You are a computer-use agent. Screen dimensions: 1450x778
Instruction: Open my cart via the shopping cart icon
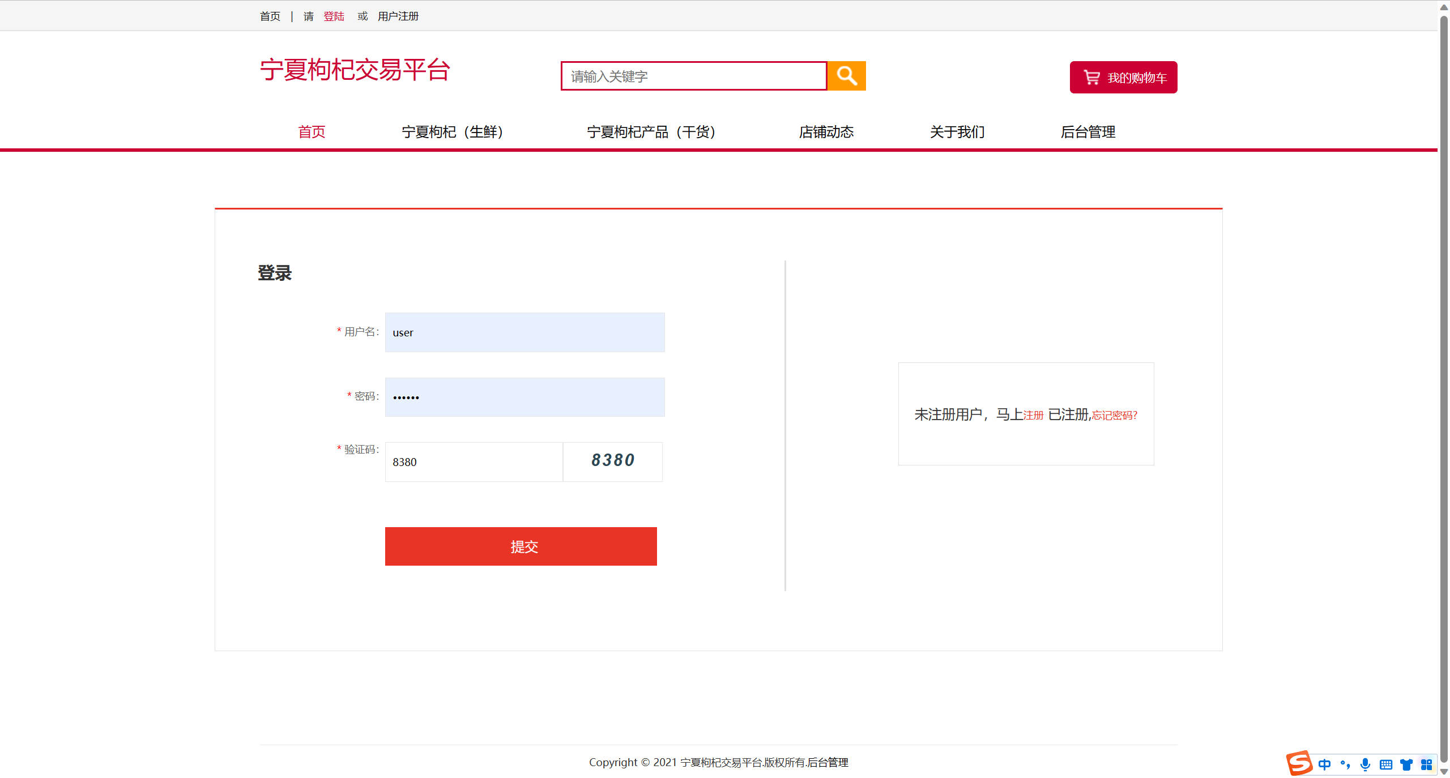coord(1091,78)
